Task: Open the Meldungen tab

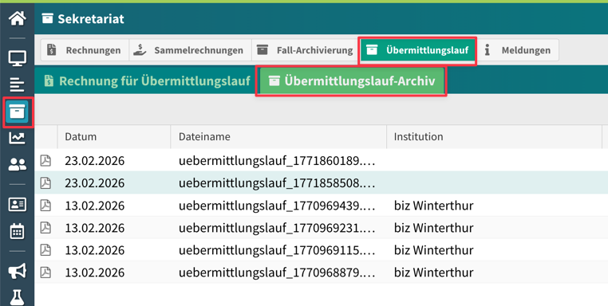Action: tap(518, 50)
